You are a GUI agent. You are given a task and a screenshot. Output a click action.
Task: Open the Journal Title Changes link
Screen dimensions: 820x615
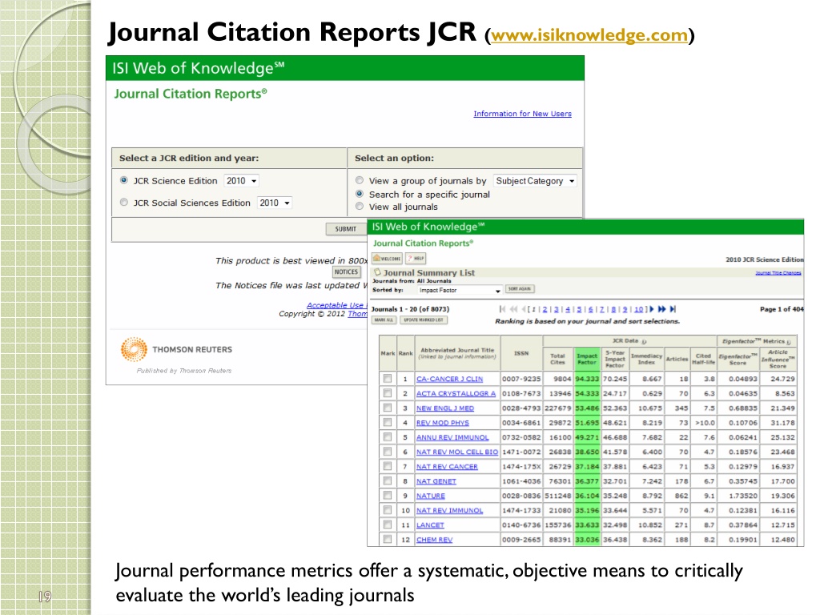click(778, 272)
